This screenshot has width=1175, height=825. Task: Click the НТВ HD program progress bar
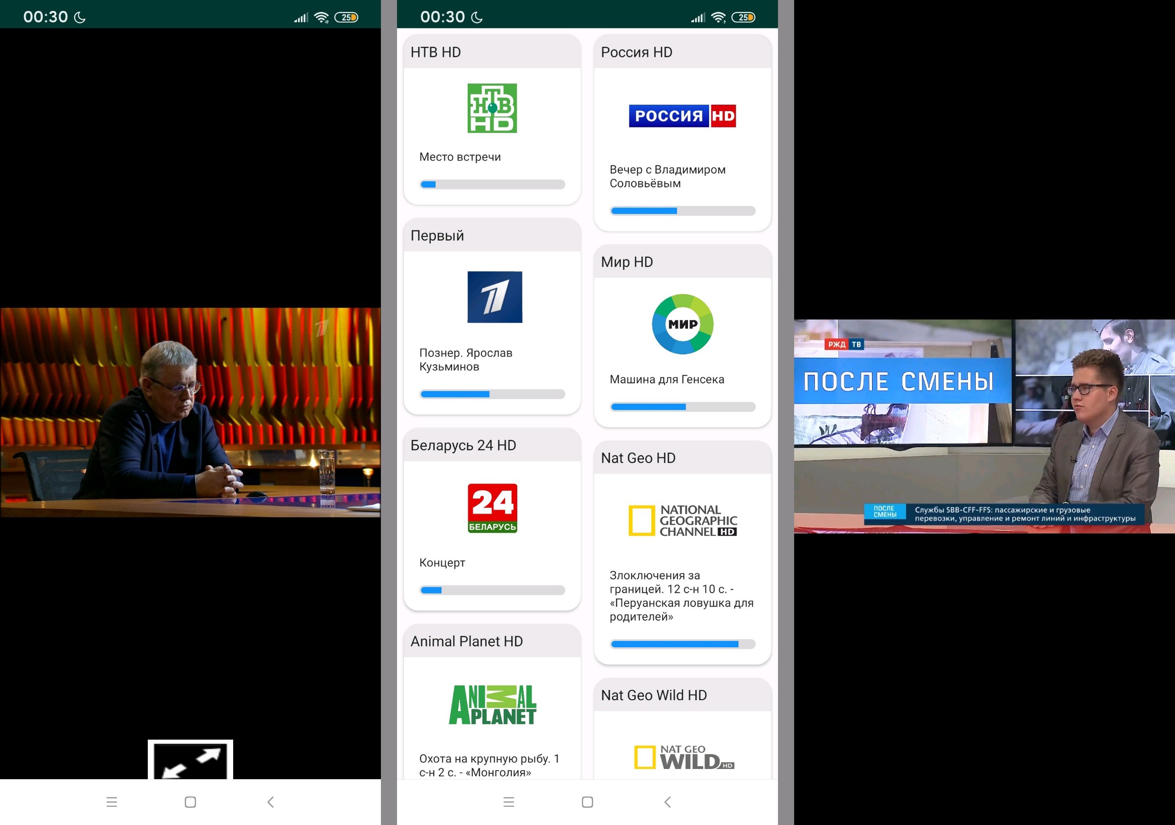492,184
